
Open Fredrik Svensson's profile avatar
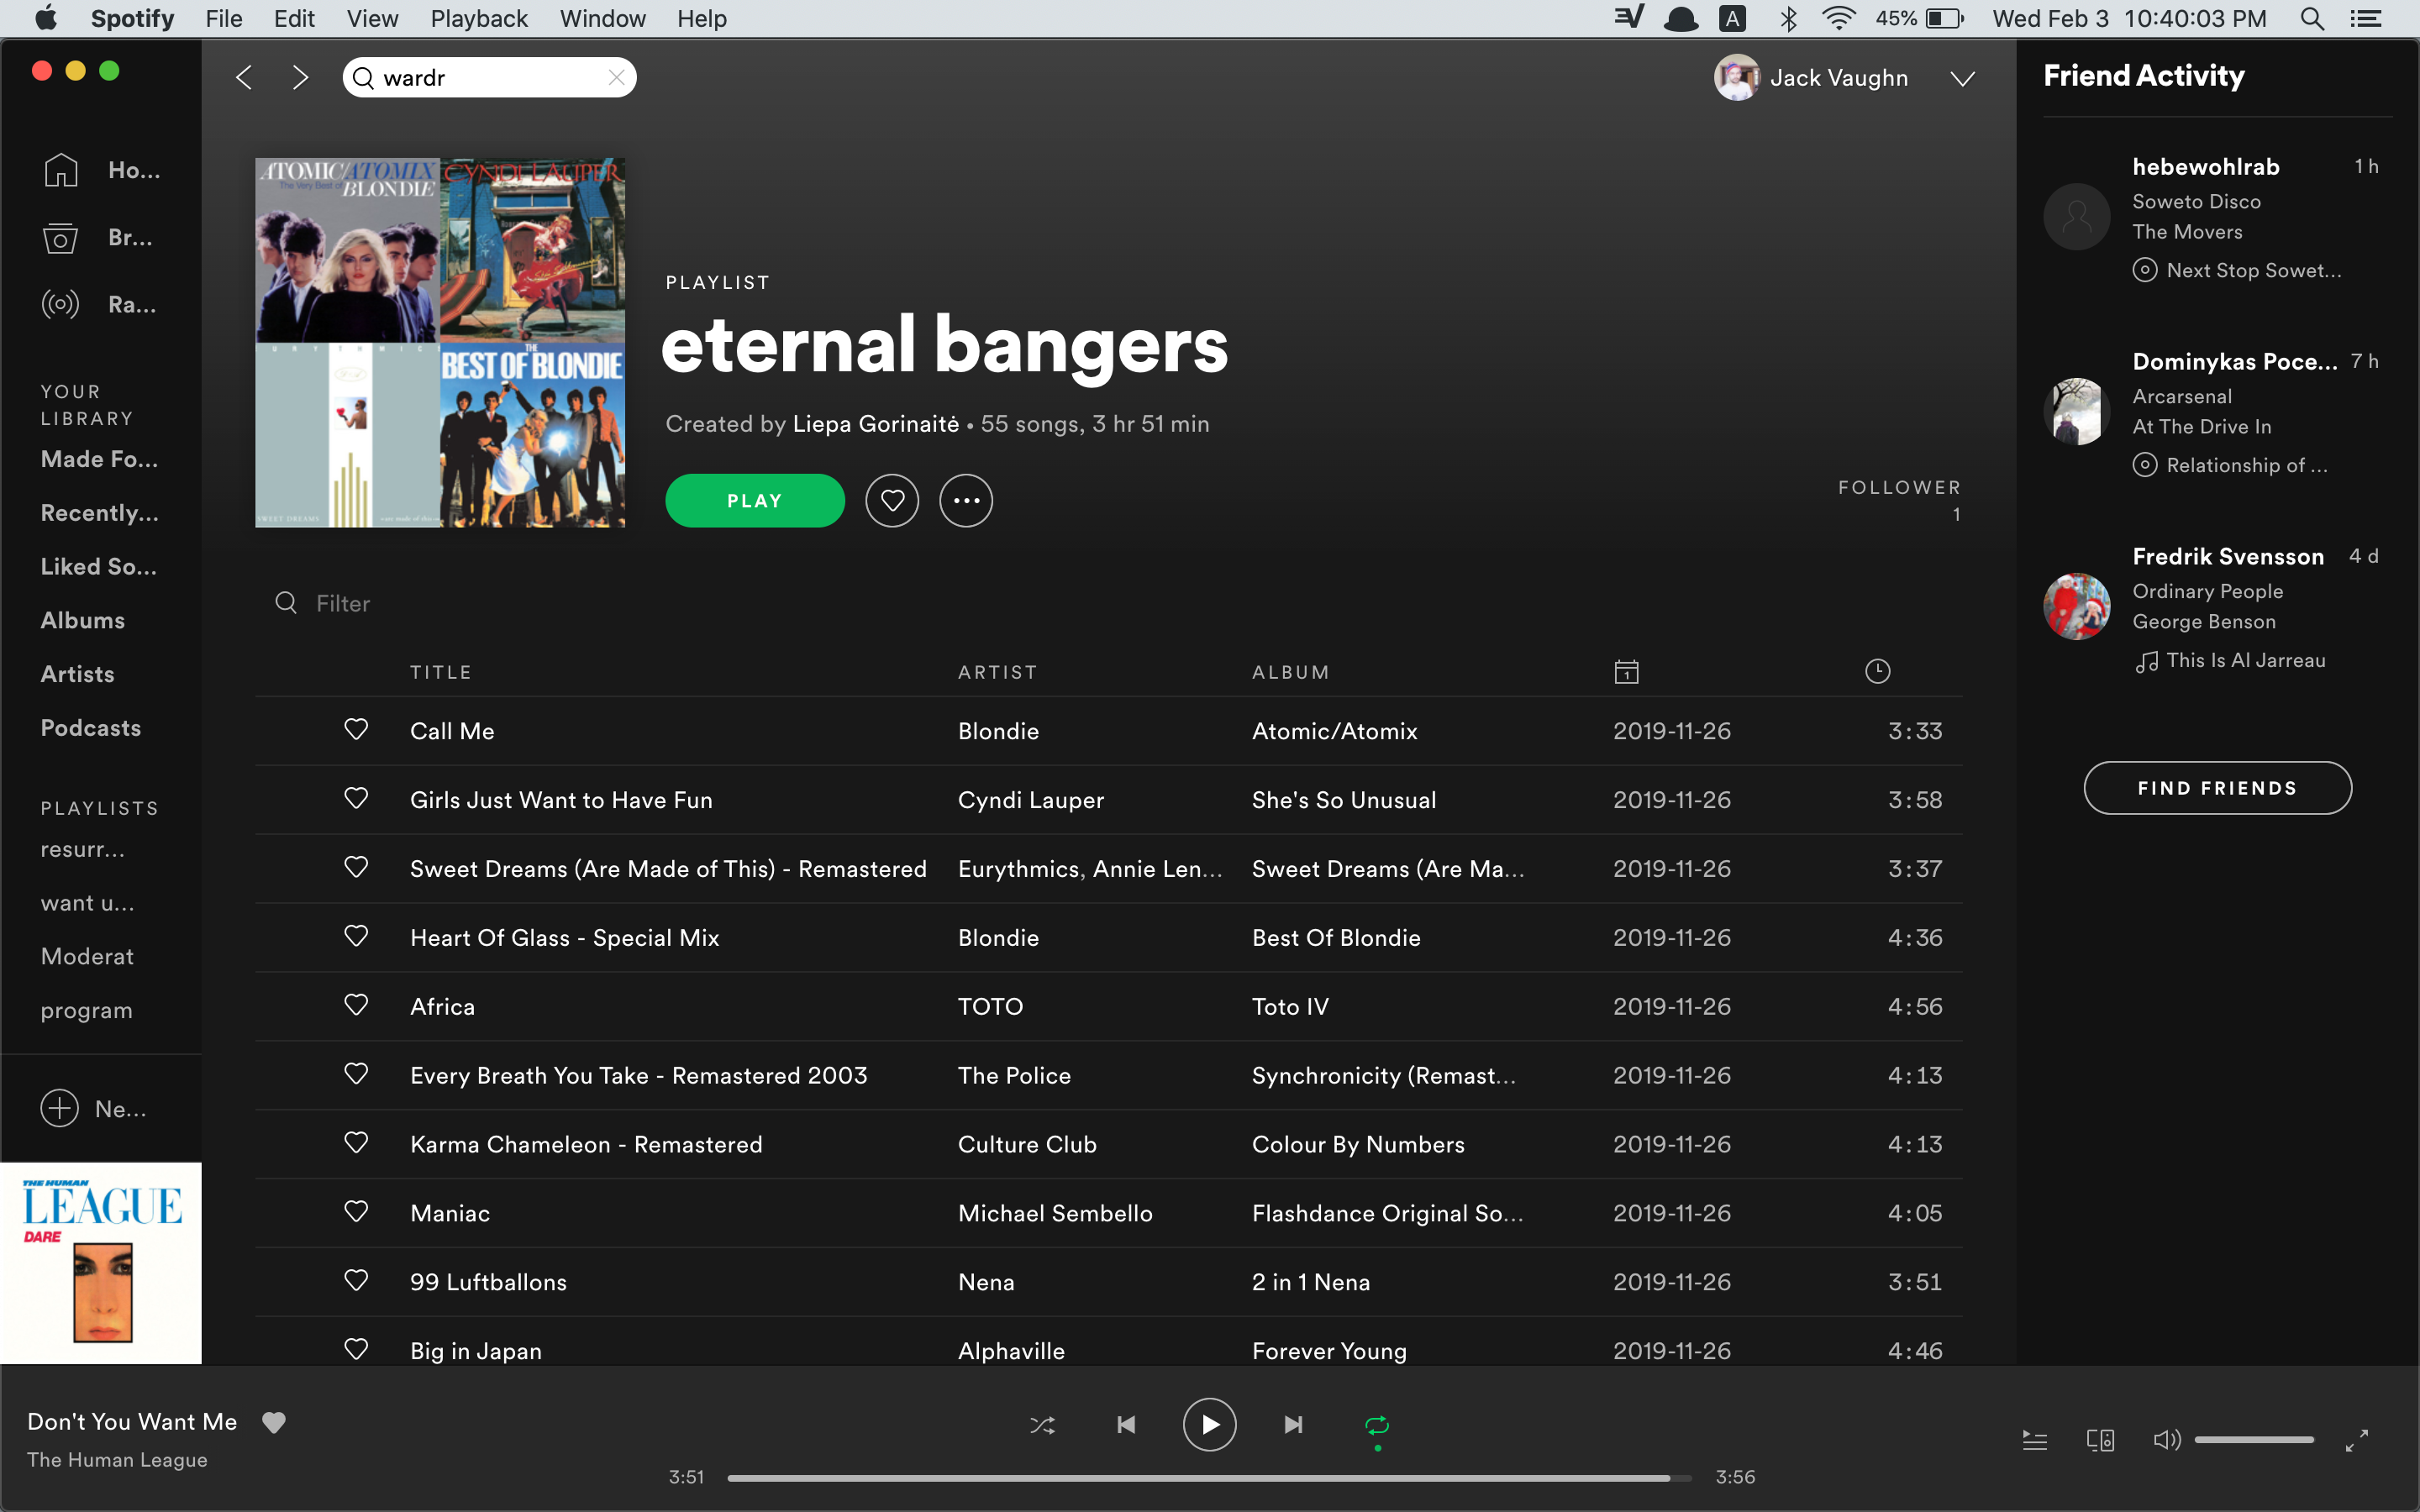click(x=2077, y=606)
